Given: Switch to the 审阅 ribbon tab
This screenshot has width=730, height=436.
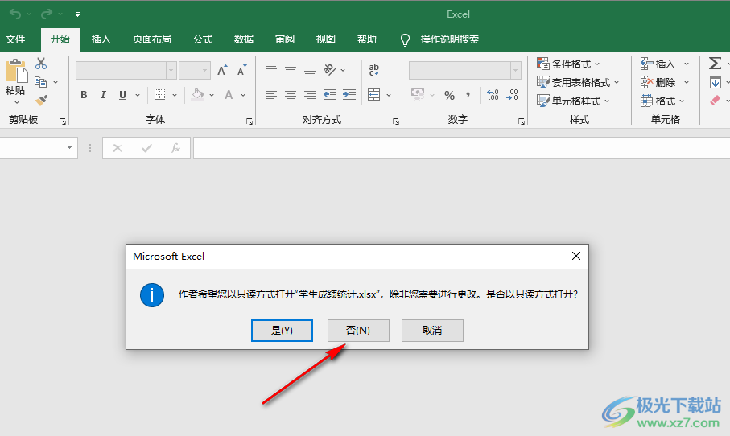Looking at the screenshot, I should pyautogui.click(x=285, y=39).
